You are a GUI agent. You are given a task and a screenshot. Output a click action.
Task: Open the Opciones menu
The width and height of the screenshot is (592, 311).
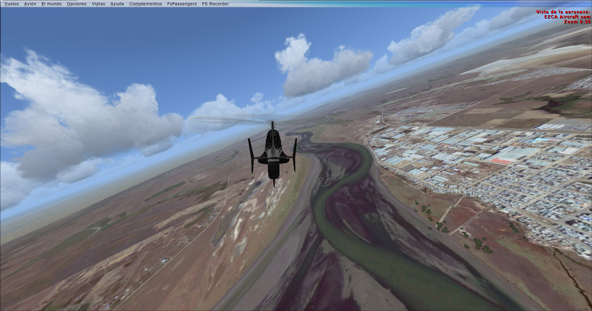(76, 4)
